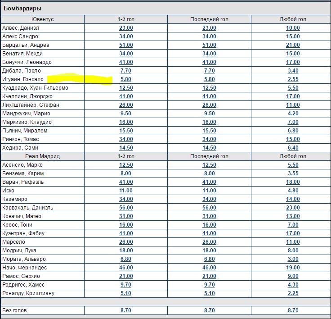
Task: Select 1st goal odds 51.00 for Барцальи
Action: coord(126,45)
